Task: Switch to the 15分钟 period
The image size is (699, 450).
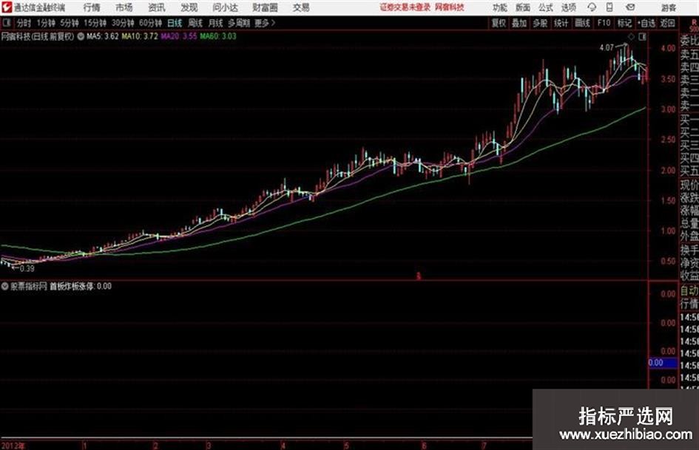Action: 95,23
